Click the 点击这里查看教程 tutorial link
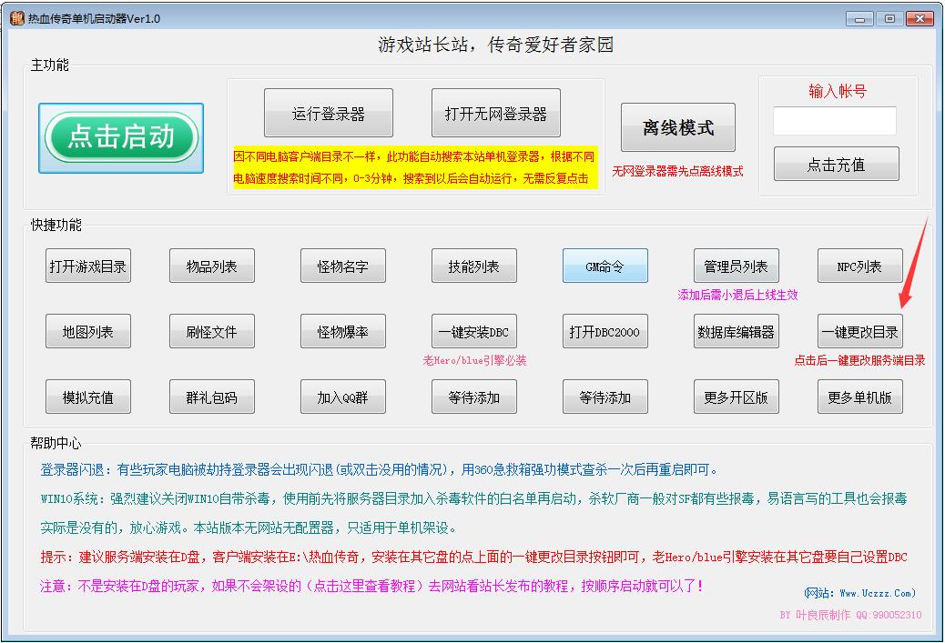This screenshot has height=643, width=945. 363,586
